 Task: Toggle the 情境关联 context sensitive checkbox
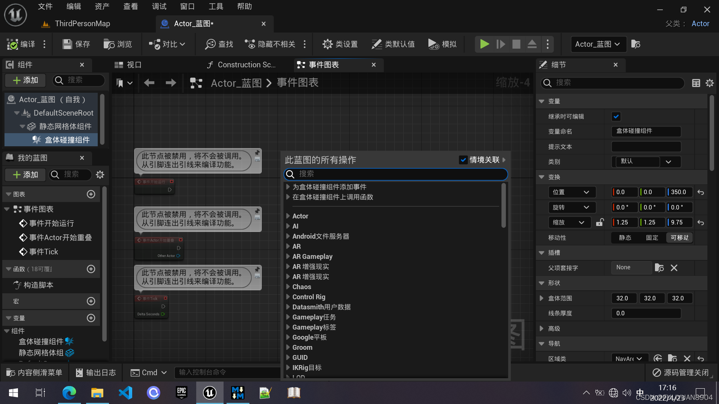(463, 160)
